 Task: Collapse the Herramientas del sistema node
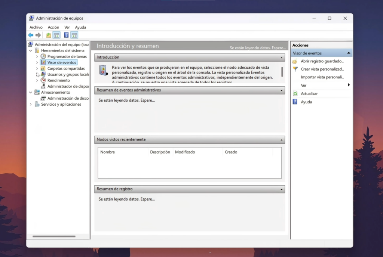pyautogui.click(x=31, y=50)
